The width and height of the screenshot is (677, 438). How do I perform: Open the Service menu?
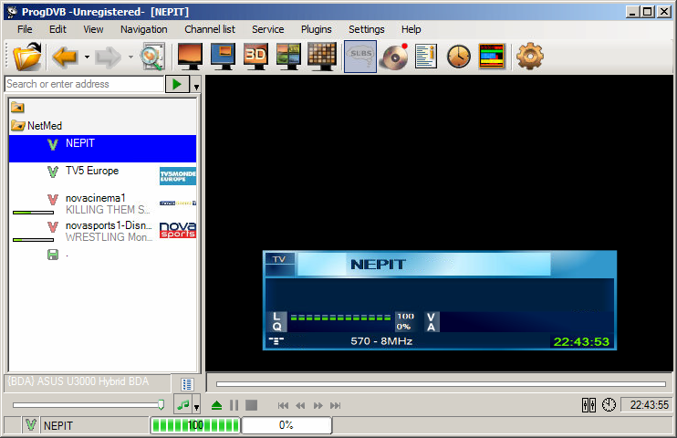[268, 29]
